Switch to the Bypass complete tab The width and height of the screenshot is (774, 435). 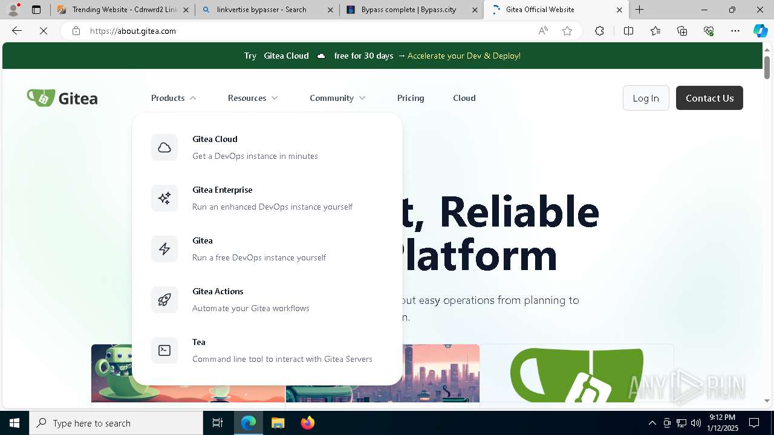(x=411, y=10)
